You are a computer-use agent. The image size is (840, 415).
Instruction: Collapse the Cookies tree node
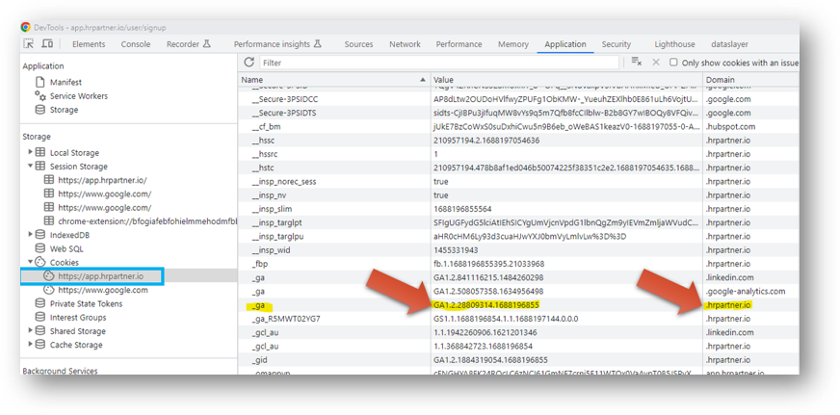31,263
